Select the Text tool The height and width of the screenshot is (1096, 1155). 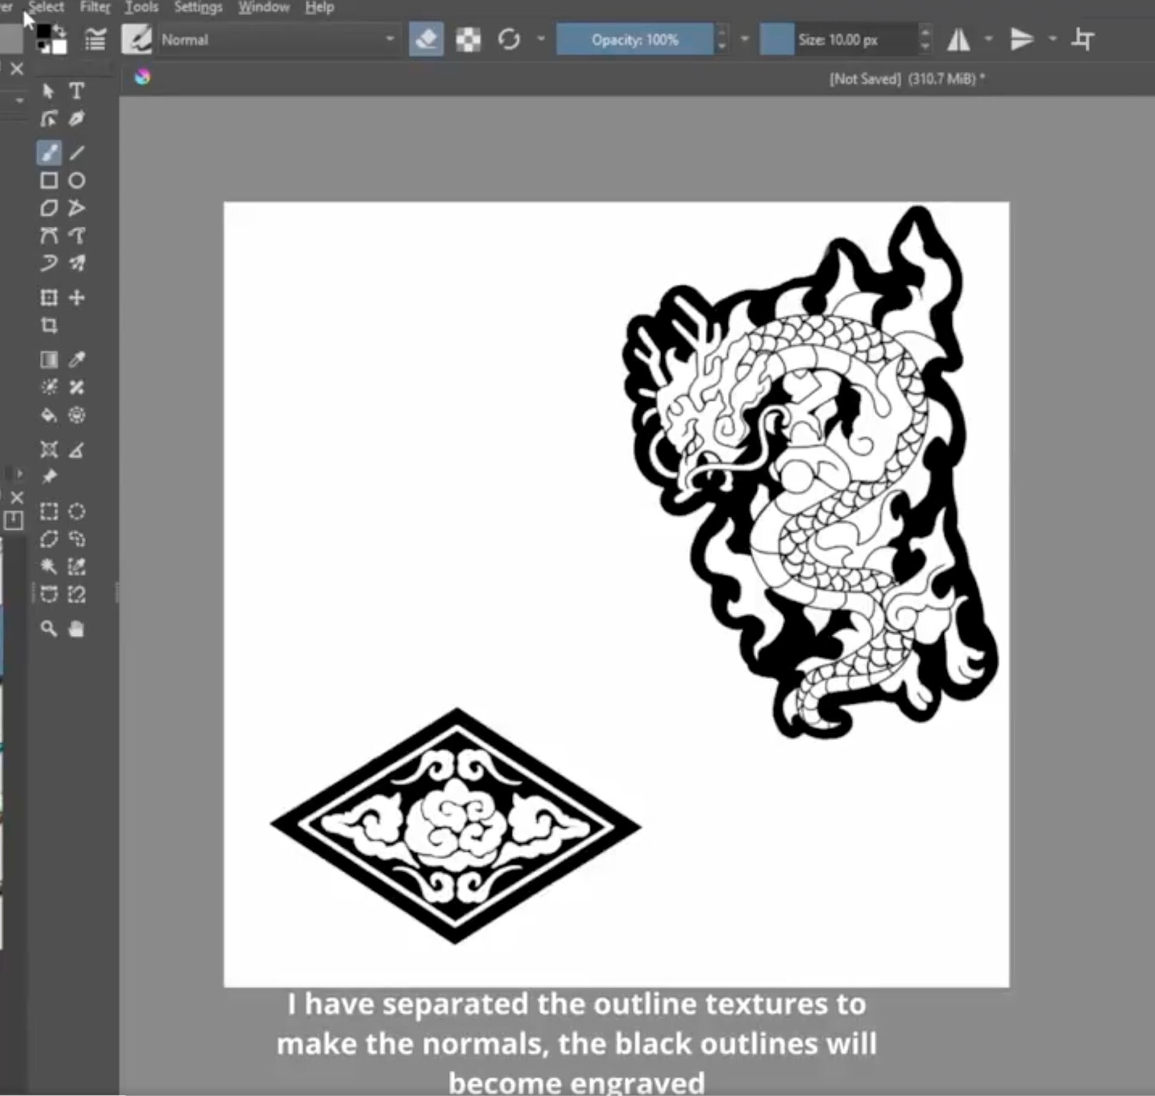[x=76, y=91]
